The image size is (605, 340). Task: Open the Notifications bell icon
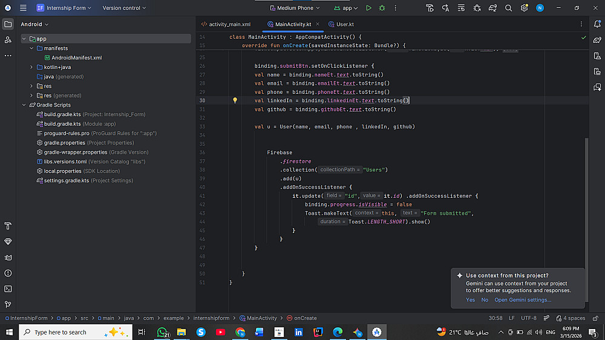pos(597,24)
